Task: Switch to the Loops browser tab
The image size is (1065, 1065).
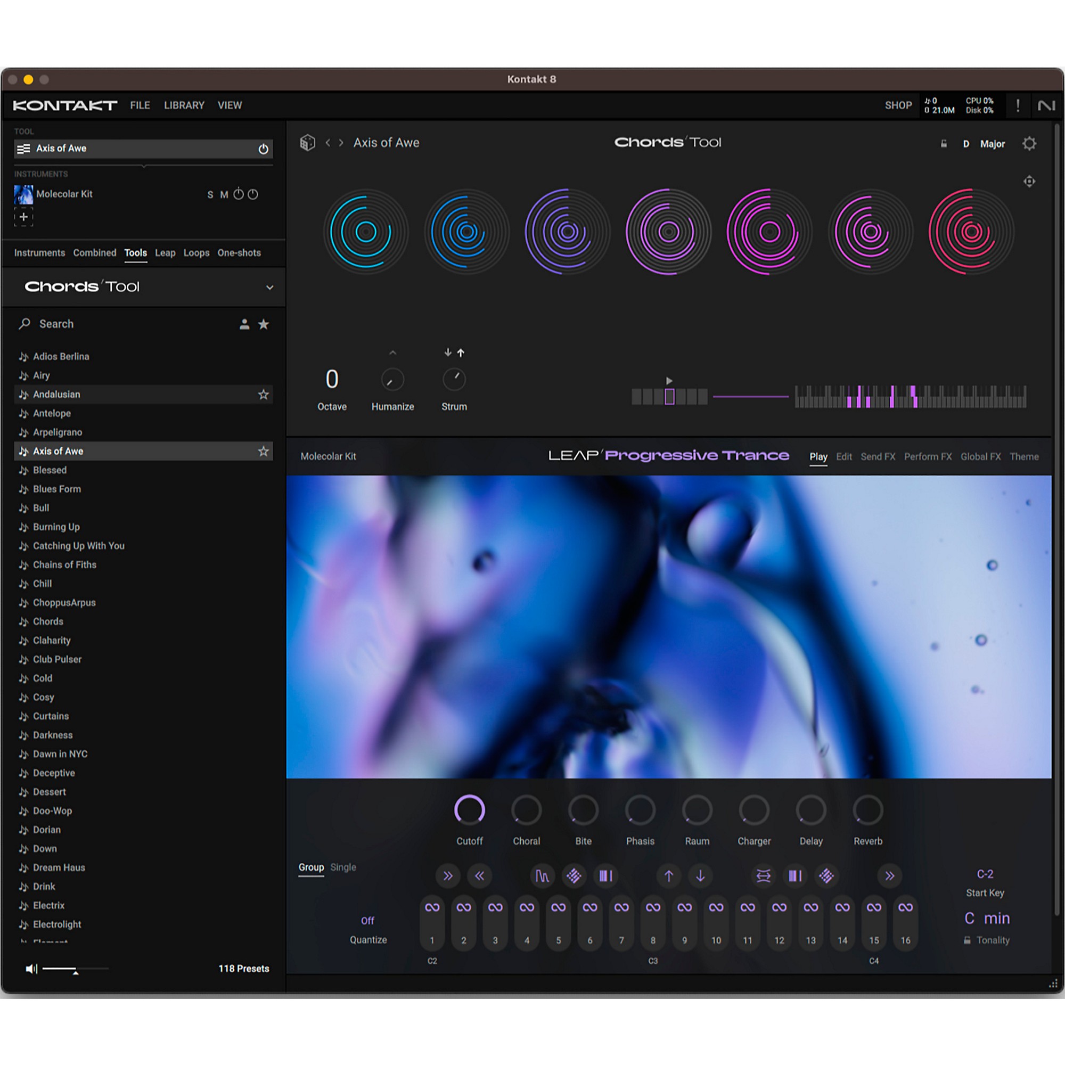Action: coord(196,253)
